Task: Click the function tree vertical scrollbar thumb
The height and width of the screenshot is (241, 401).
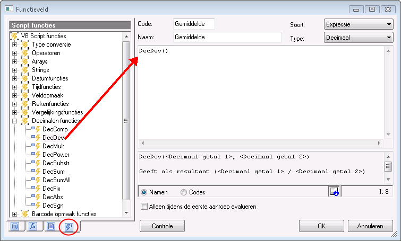Action: (126, 121)
